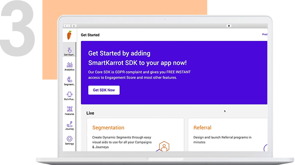
Task: Click the browser forward arrow
Action: click(x=69, y=26)
